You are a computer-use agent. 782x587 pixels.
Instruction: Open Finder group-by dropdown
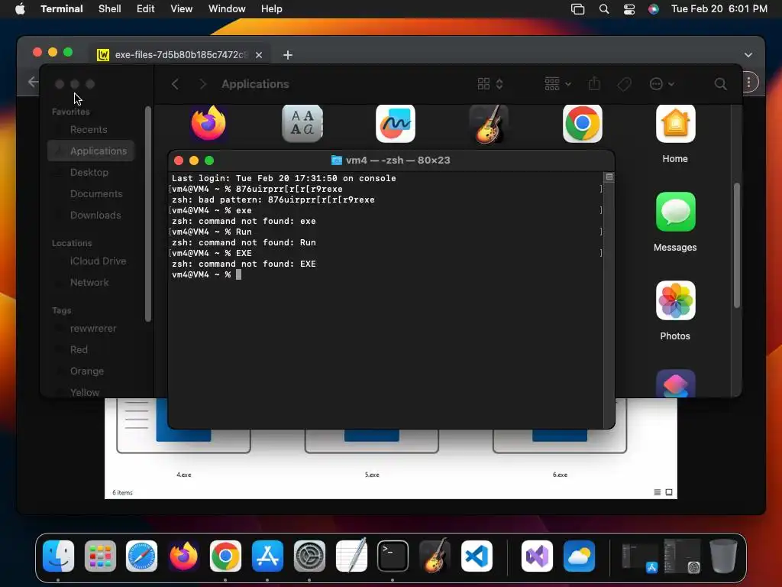[x=557, y=84]
